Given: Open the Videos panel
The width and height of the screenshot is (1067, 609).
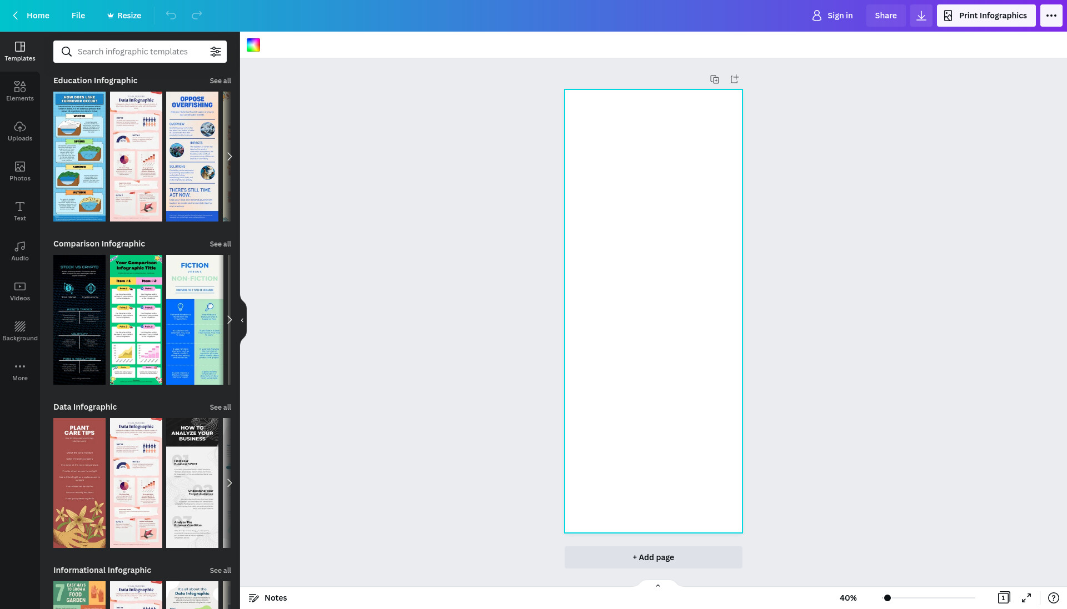Looking at the screenshot, I should (20, 291).
